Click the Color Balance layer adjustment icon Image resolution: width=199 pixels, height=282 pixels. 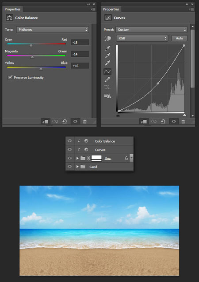point(86,141)
